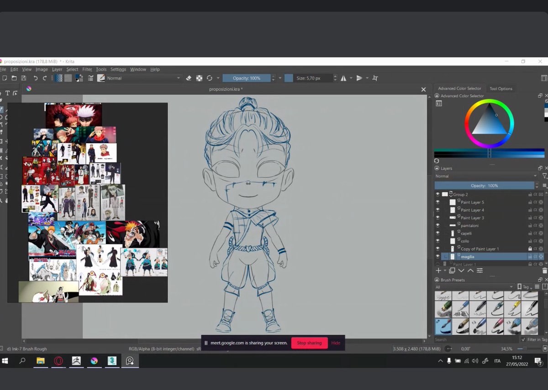548x390 pixels.
Task: Open the File menu
Action: 3,69
